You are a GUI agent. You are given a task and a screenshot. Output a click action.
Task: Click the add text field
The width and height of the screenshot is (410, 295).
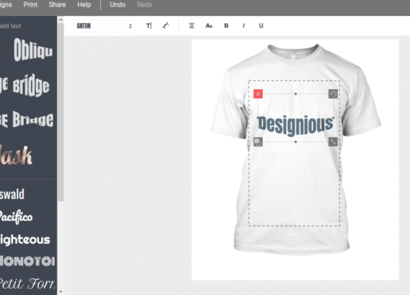point(10,25)
